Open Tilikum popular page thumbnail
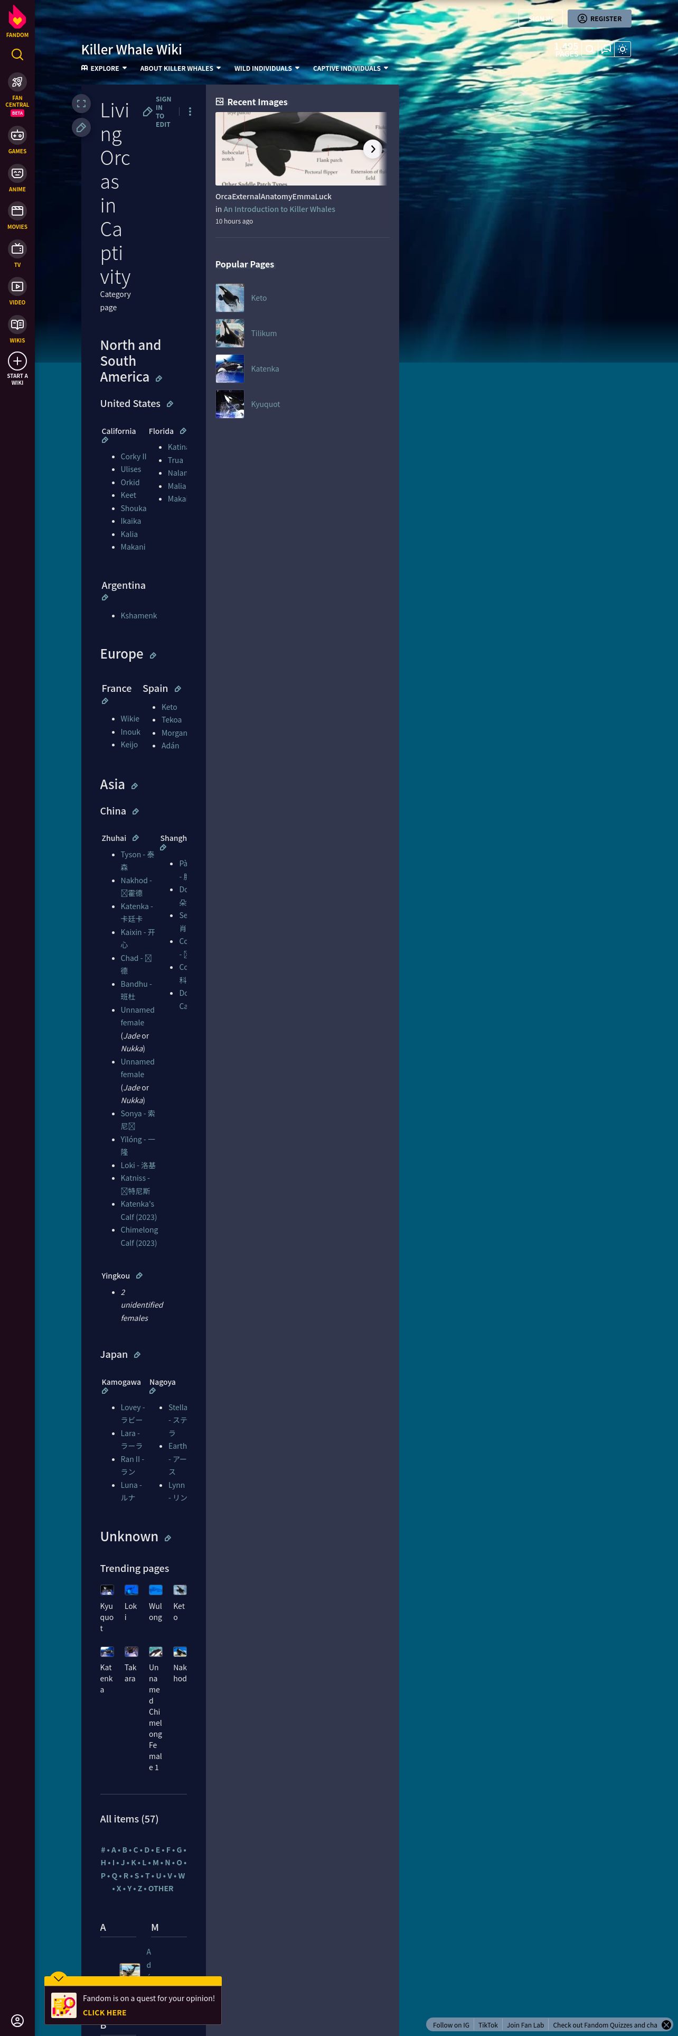Screen dimensions: 678x2036 (x=230, y=334)
